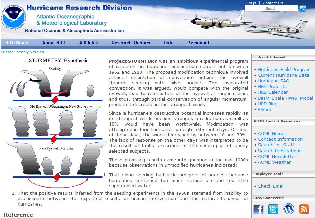
Task: Open the RSS feed icon
Action: pos(304,209)
